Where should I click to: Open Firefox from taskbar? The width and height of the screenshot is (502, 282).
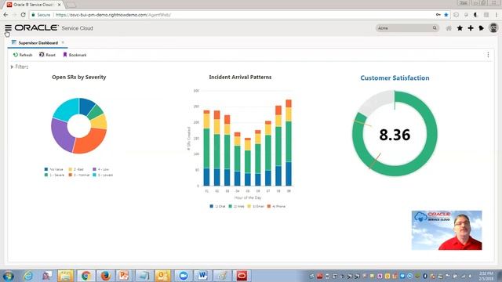pos(105,276)
